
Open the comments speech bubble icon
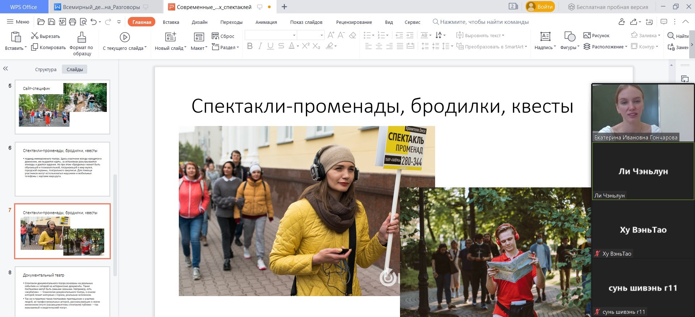pos(664,22)
